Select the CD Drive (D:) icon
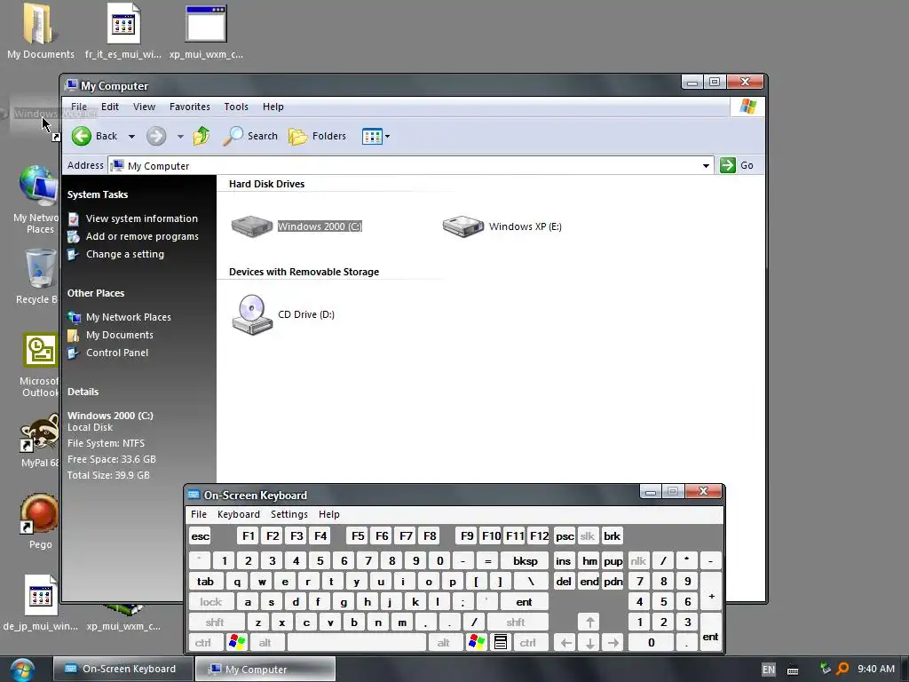This screenshot has height=682, width=909. pos(252,314)
